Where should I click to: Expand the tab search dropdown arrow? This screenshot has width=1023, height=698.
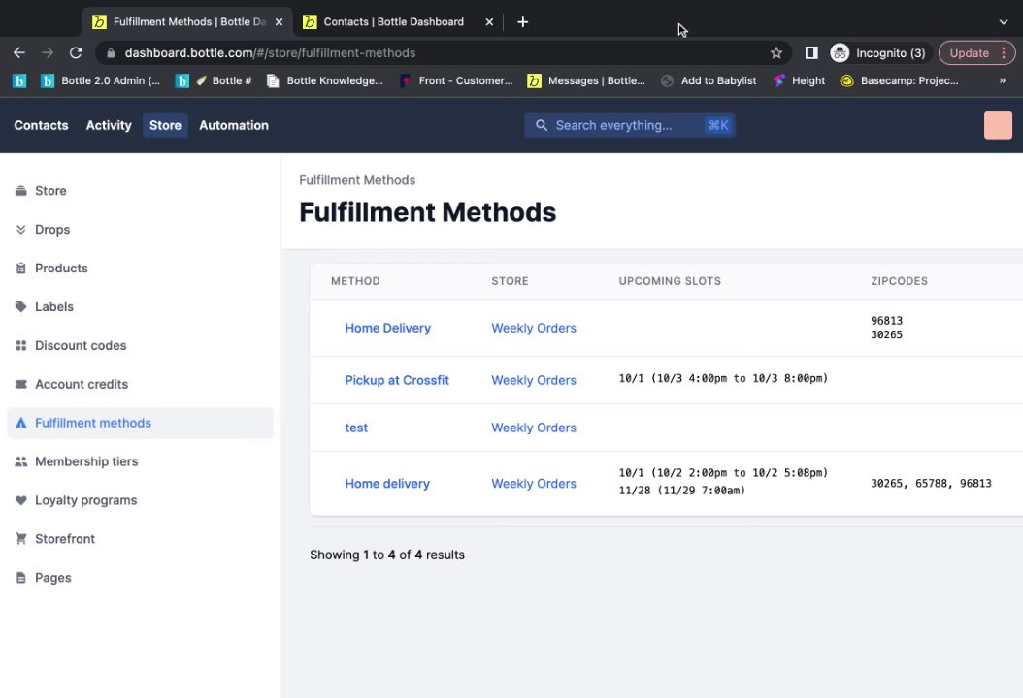tap(1004, 21)
